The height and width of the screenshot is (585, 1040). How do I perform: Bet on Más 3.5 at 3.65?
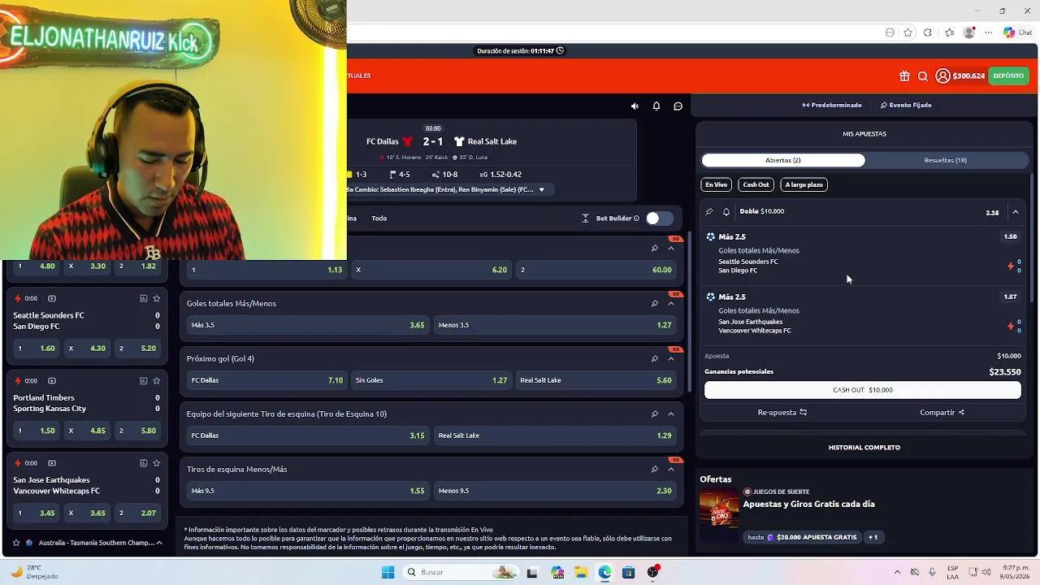(307, 325)
